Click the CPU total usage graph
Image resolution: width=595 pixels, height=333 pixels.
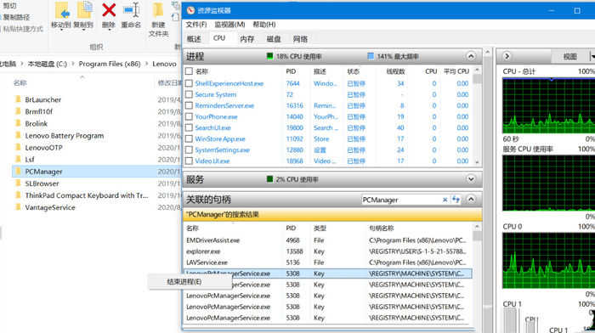click(549, 105)
